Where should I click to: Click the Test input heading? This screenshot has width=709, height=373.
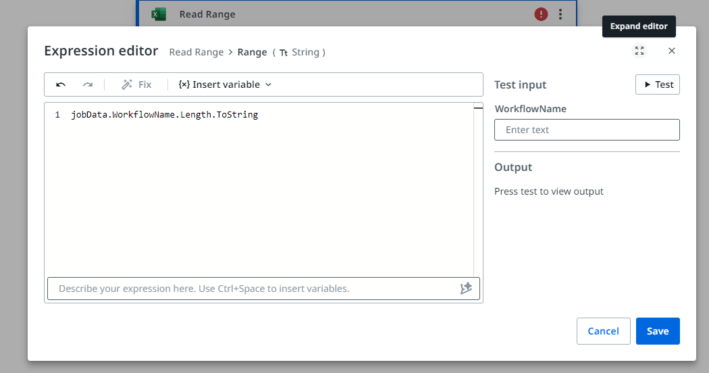(x=520, y=84)
